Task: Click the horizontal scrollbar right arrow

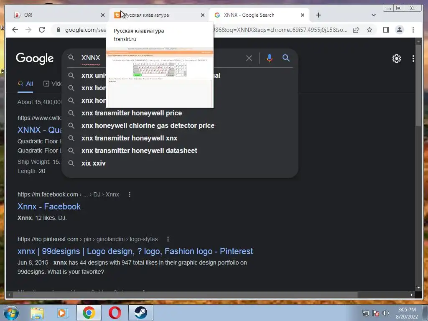Action: [412, 295]
